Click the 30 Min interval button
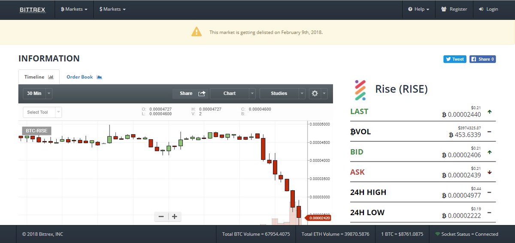 pyautogui.click(x=34, y=93)
